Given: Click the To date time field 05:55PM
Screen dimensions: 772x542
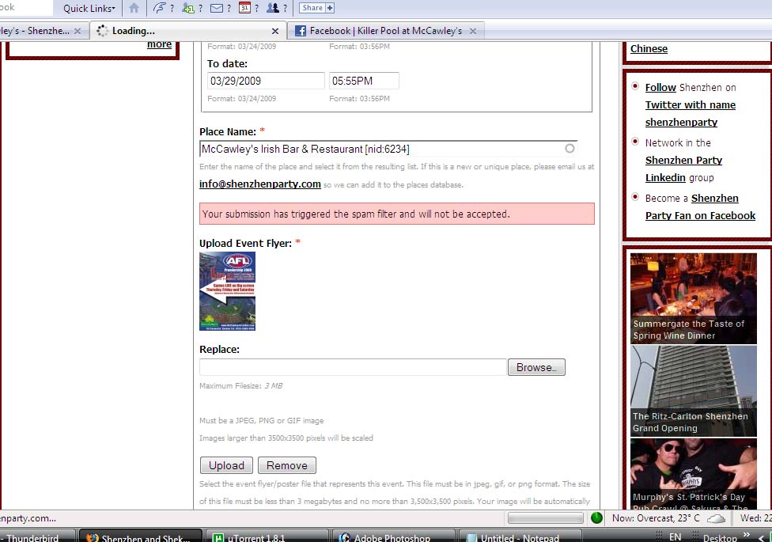Looking at the screenshot, I should [x=364, y=81].
